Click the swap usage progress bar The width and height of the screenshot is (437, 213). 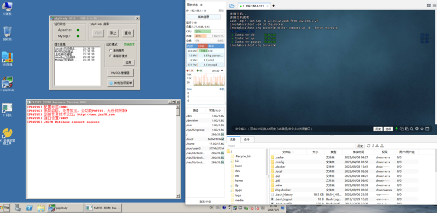coord(209,40)
